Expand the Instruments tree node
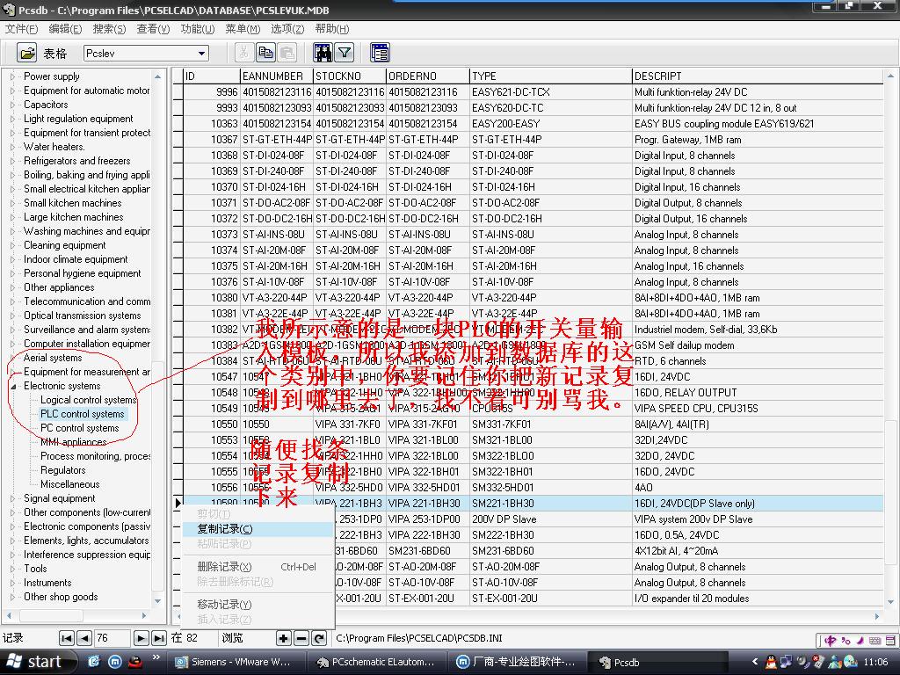This screenshot has height=675, width=900. point(12,584)
